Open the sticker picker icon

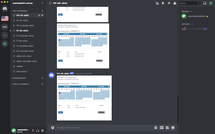(x=167, y=128)
